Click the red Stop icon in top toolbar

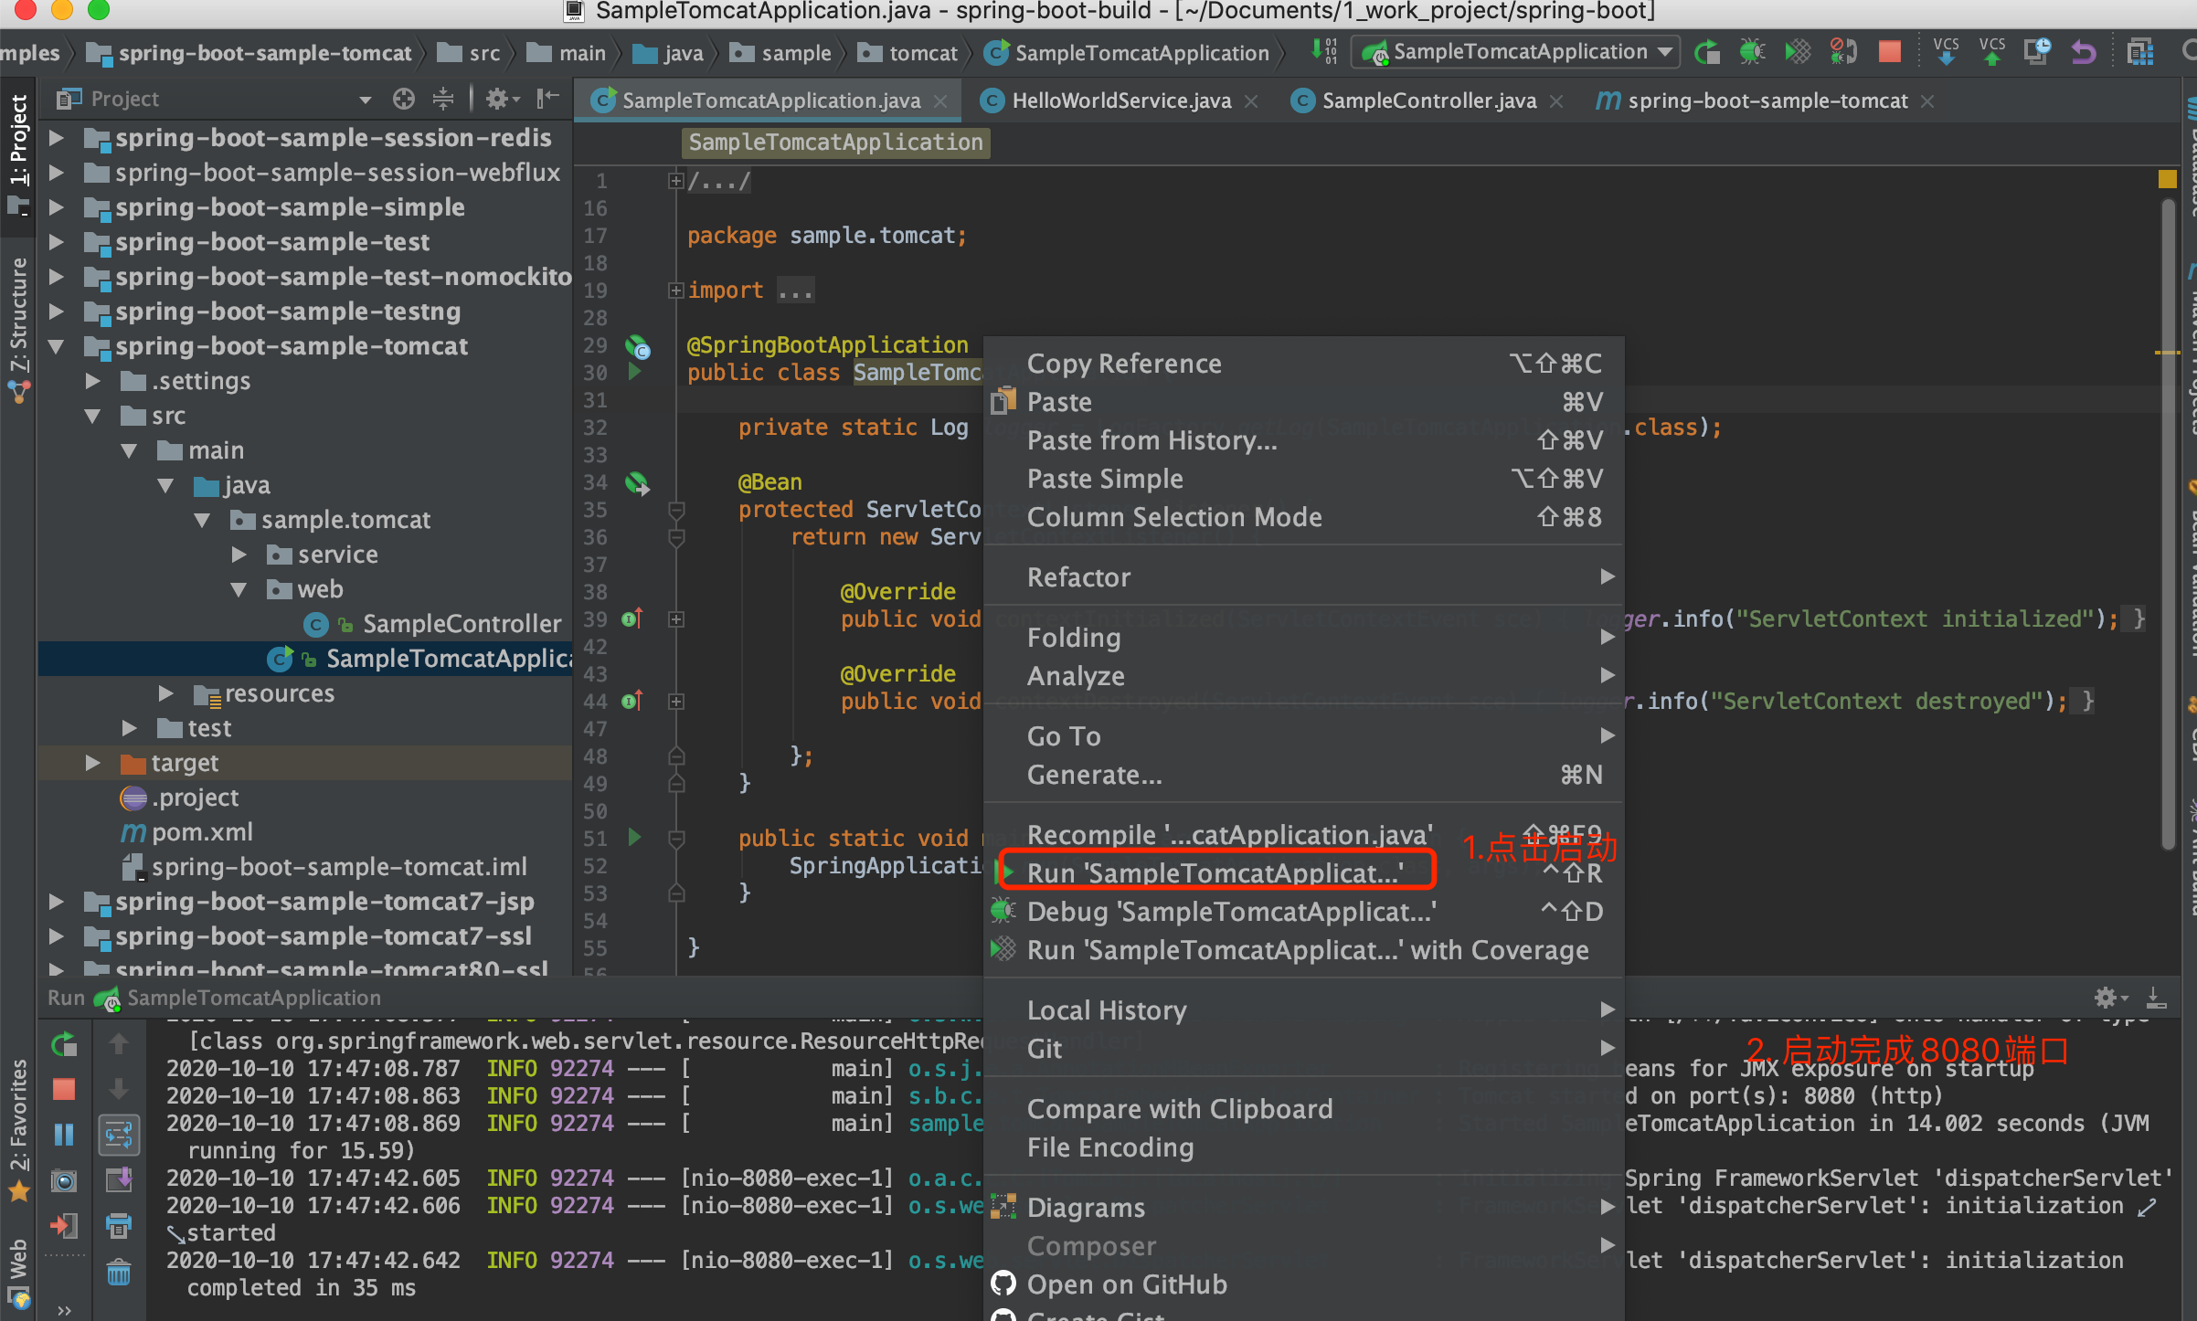tap(1889, 52)
